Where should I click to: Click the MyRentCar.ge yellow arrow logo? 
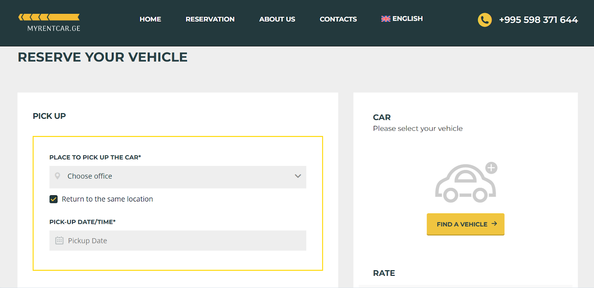tap(49, 17)
